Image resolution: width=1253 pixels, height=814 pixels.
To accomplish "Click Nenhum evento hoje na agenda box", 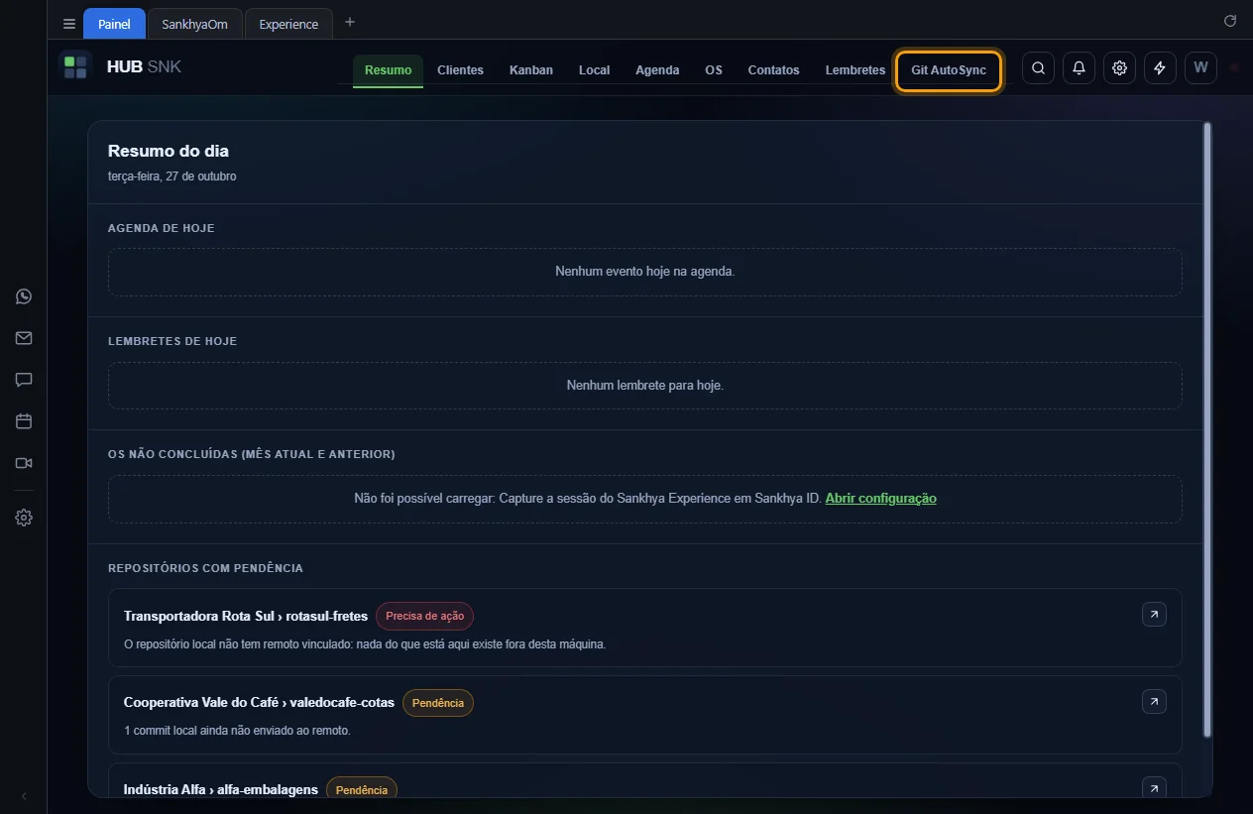I will (645, 272).
